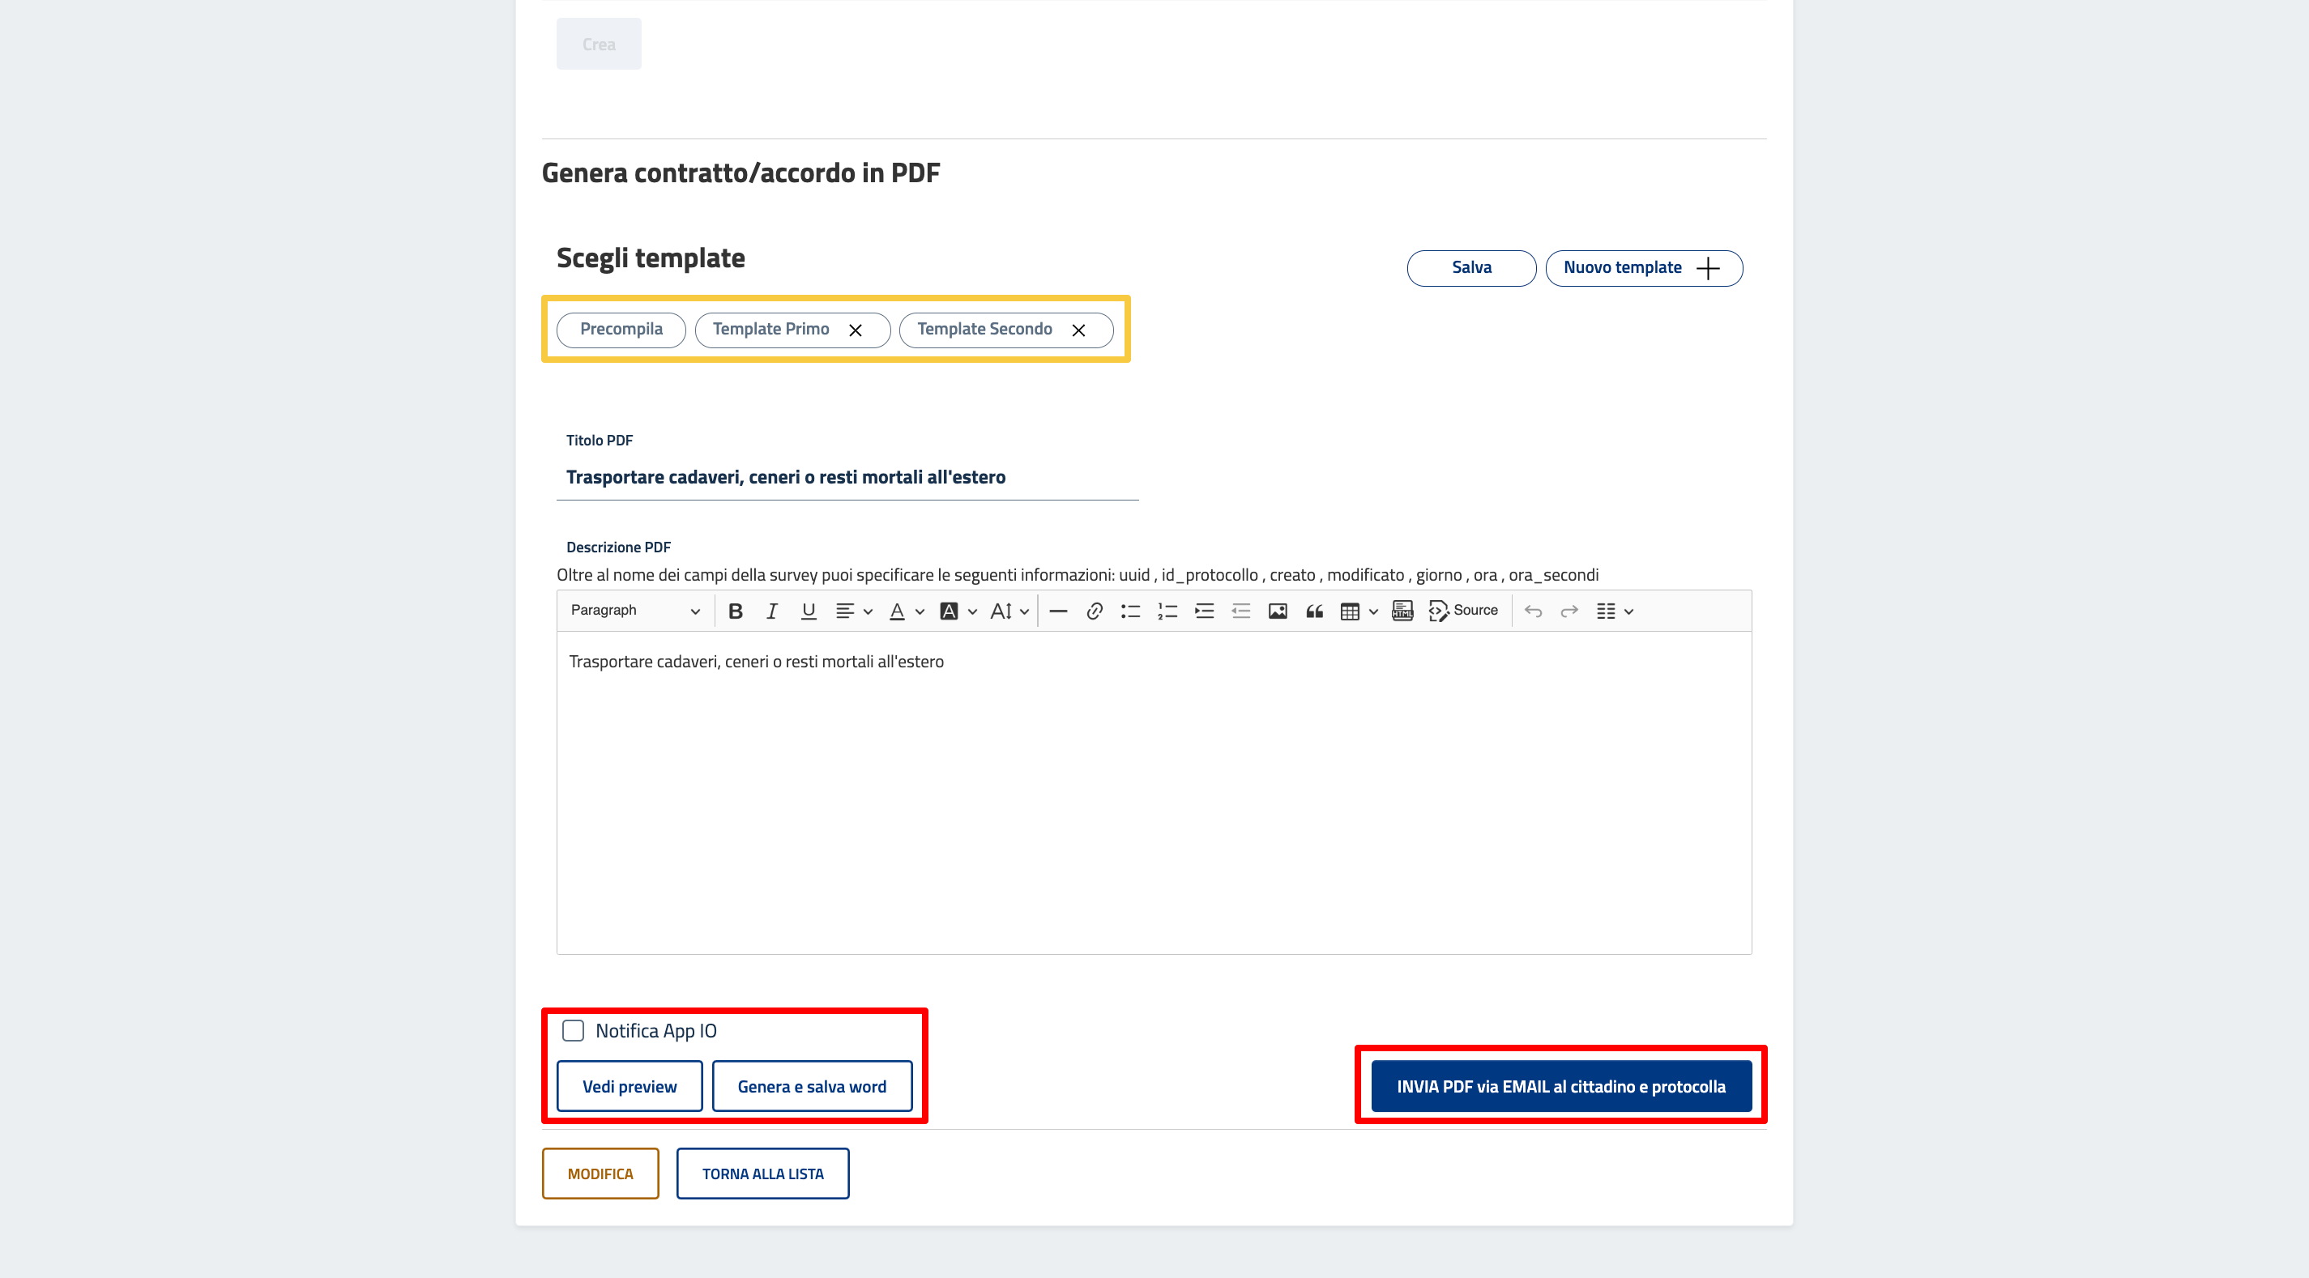Enable the Notifica App IO checkbox
Viewport: 2309px width, 1278px height.
573,1029
